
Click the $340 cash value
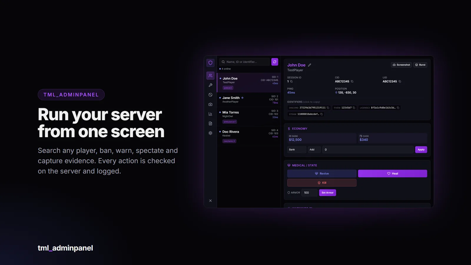coord(364,140)
